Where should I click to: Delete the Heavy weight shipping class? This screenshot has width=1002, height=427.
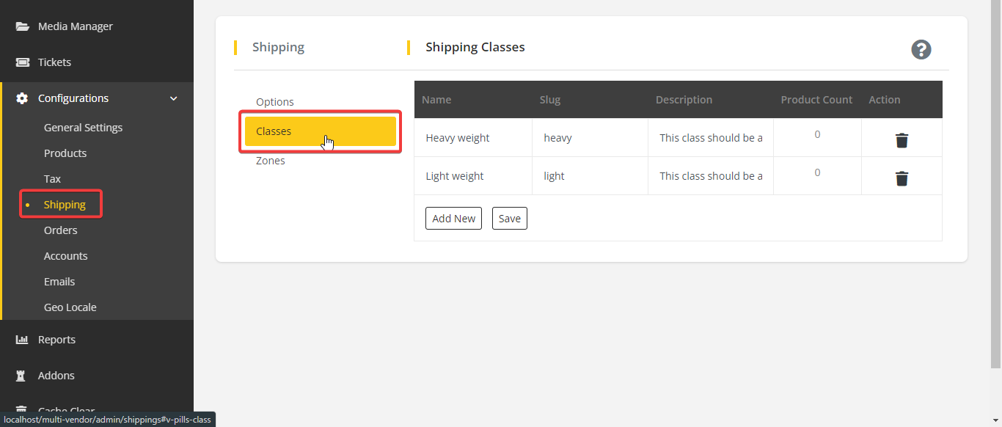click(x=902, y=140)
